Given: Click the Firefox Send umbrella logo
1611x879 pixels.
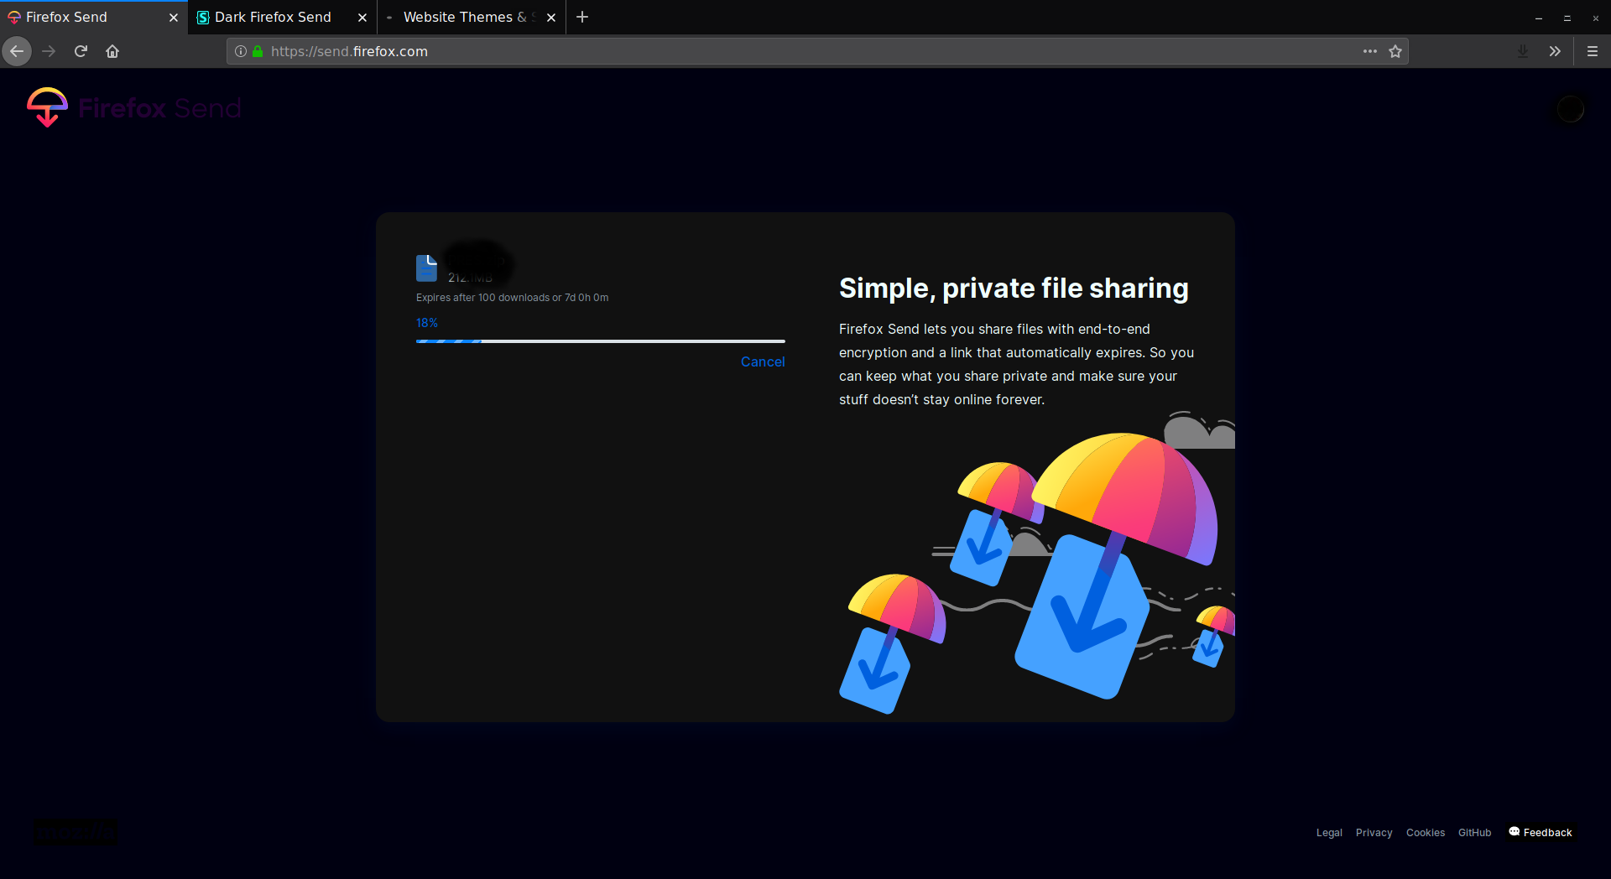Looking at the screenshot, I should pyautogui.click(x=46, y=107).
